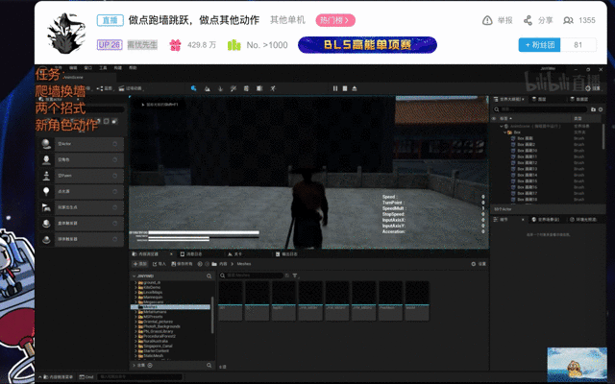
Task: Open the Edit menu of Unreal Editor
Action: coord(73,68)
